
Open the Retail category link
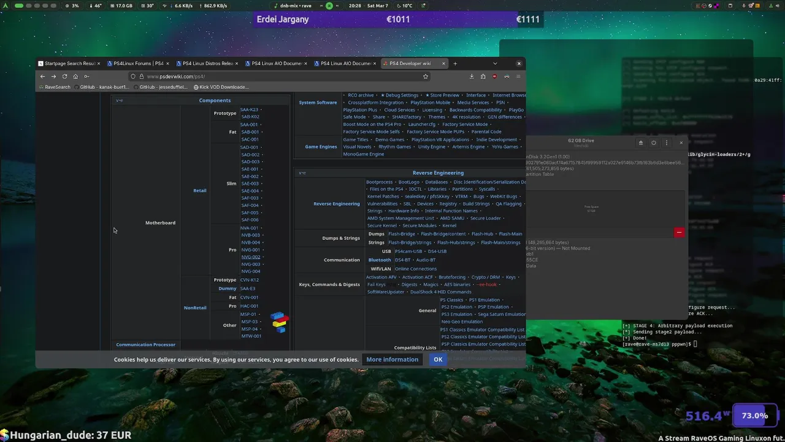pos(200,190)
